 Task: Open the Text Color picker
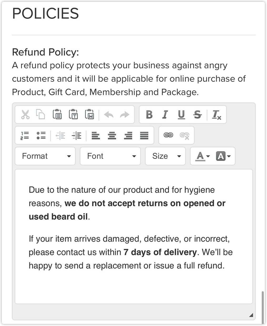coord(202,156)
